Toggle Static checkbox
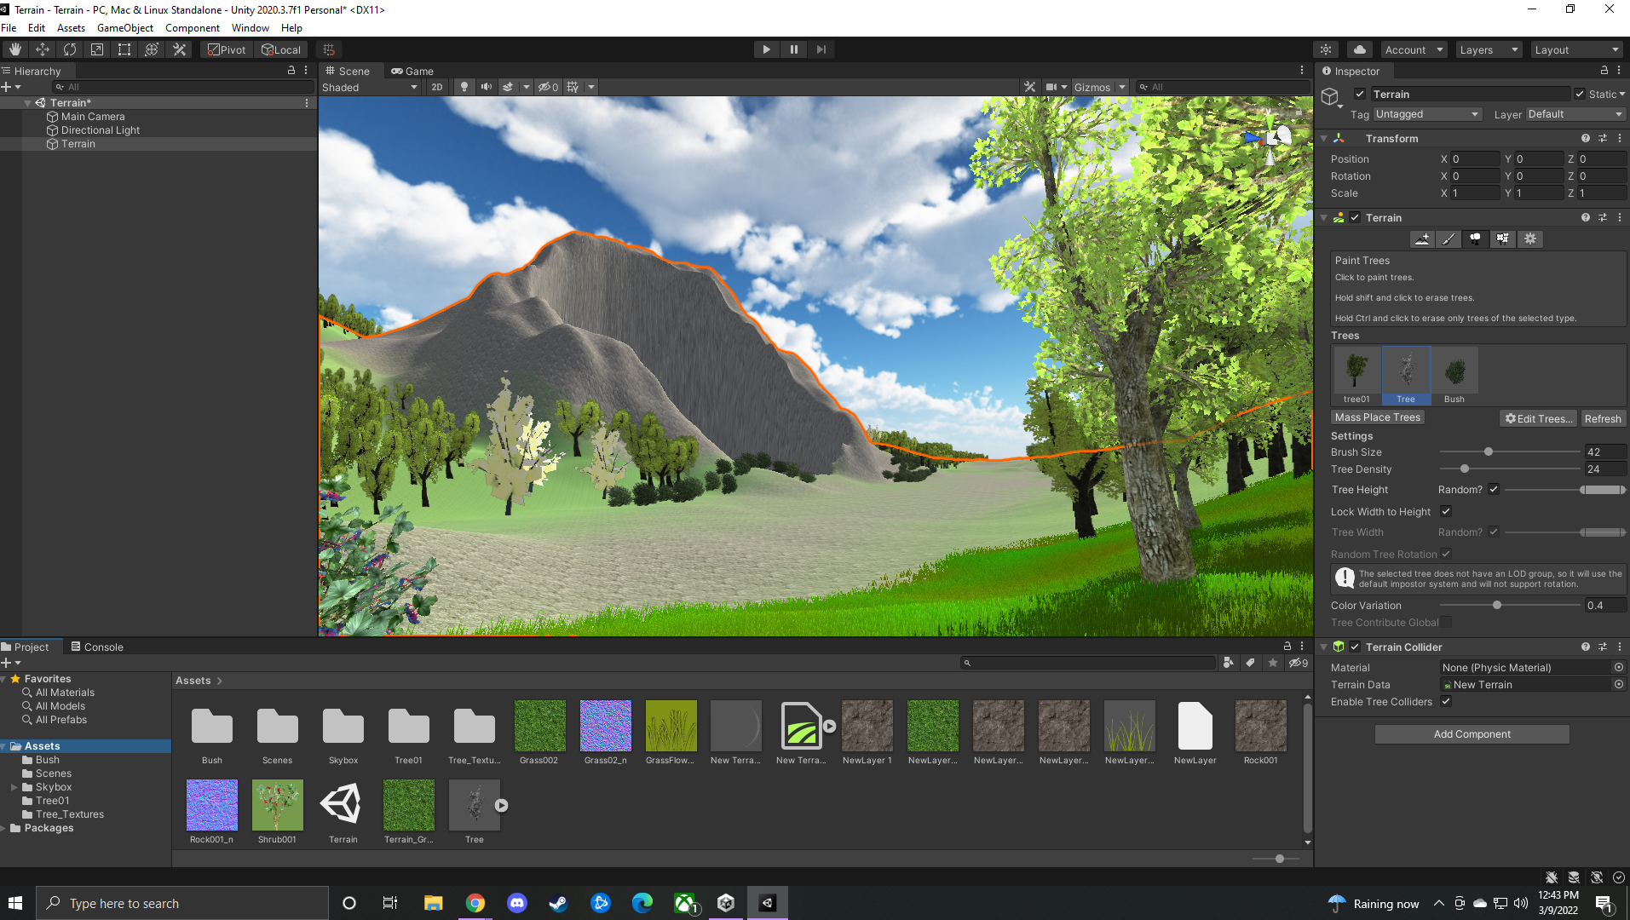 (1580, 95)
